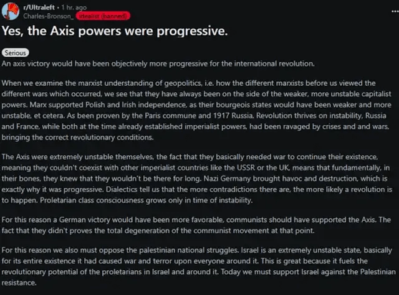This screenshot has height=295, width=399.
Task: Click the paragraph beginning 'When we examine the marxist'
Action: [196, 110]
